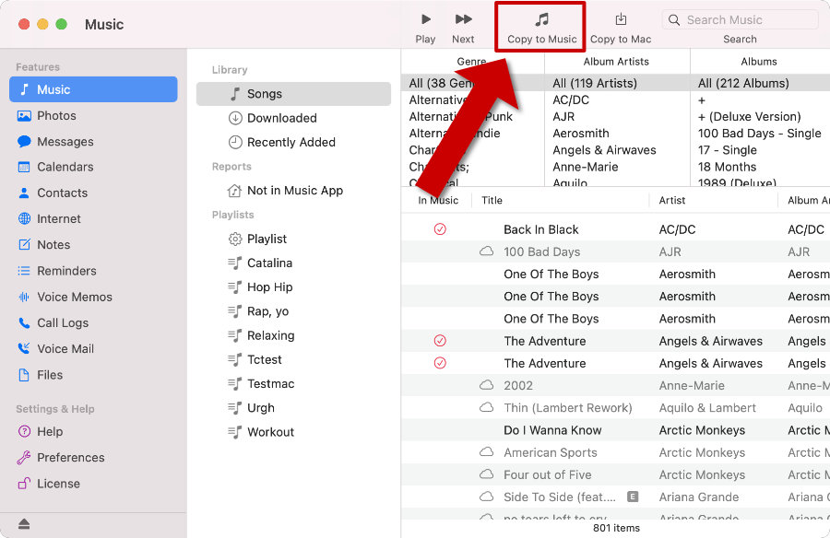830x538 pixels.
Task: Click the Albums column header
Action: 759,62
